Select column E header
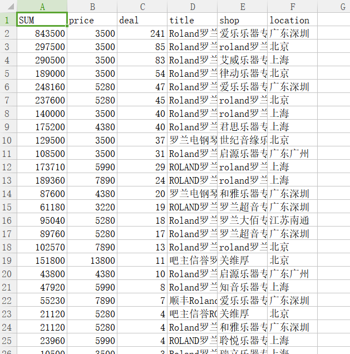Viewport: 350px width, 354px height. coord(243,6)
